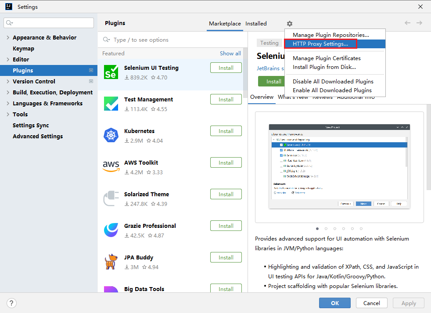This screenshot has width=431, height=313.
Task: Click the IntelliJ logo in the title bar
Action: [x=9, y=7]
